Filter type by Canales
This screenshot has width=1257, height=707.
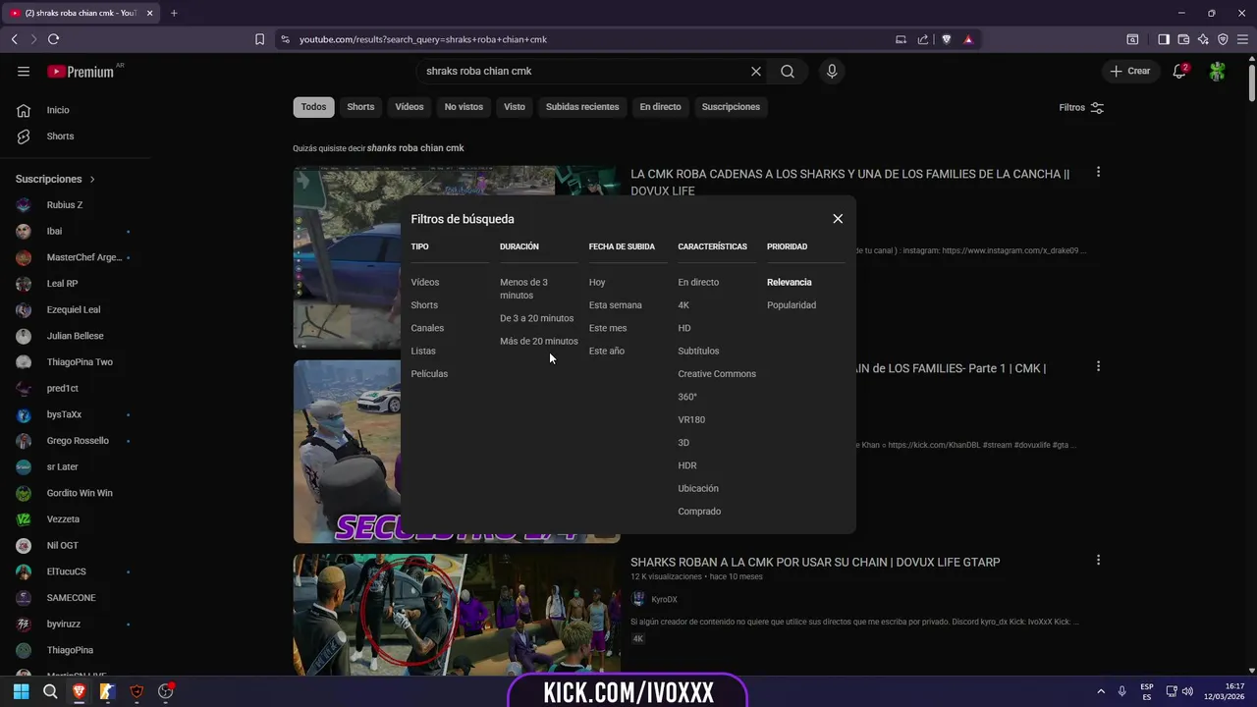427,328
